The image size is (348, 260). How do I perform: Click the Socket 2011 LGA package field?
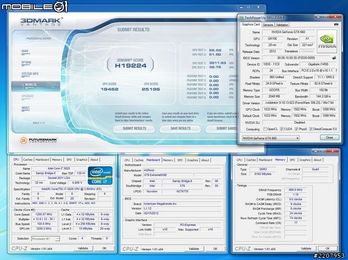point(59,178)
